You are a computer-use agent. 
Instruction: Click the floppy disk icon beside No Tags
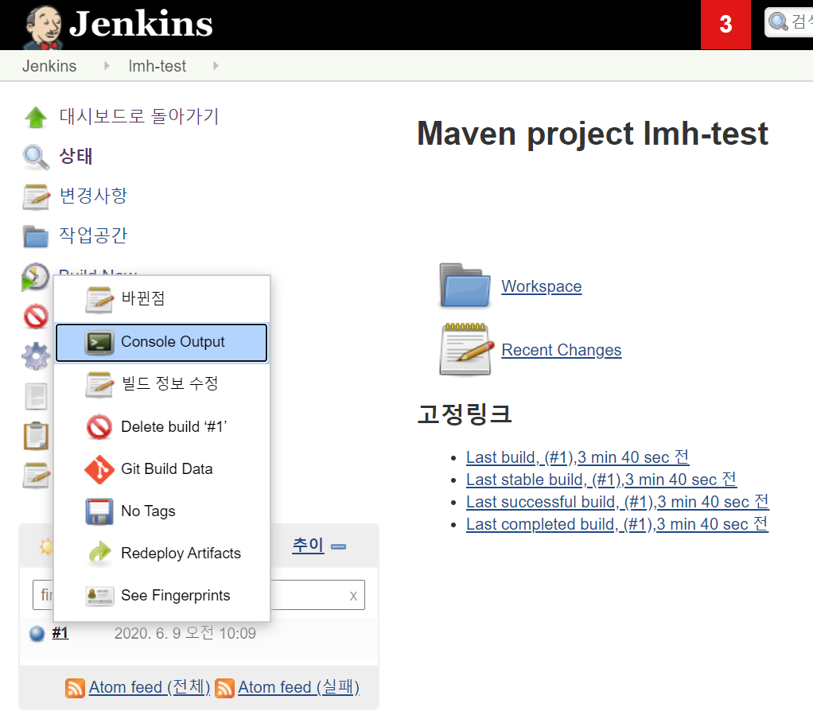[99, 511]
